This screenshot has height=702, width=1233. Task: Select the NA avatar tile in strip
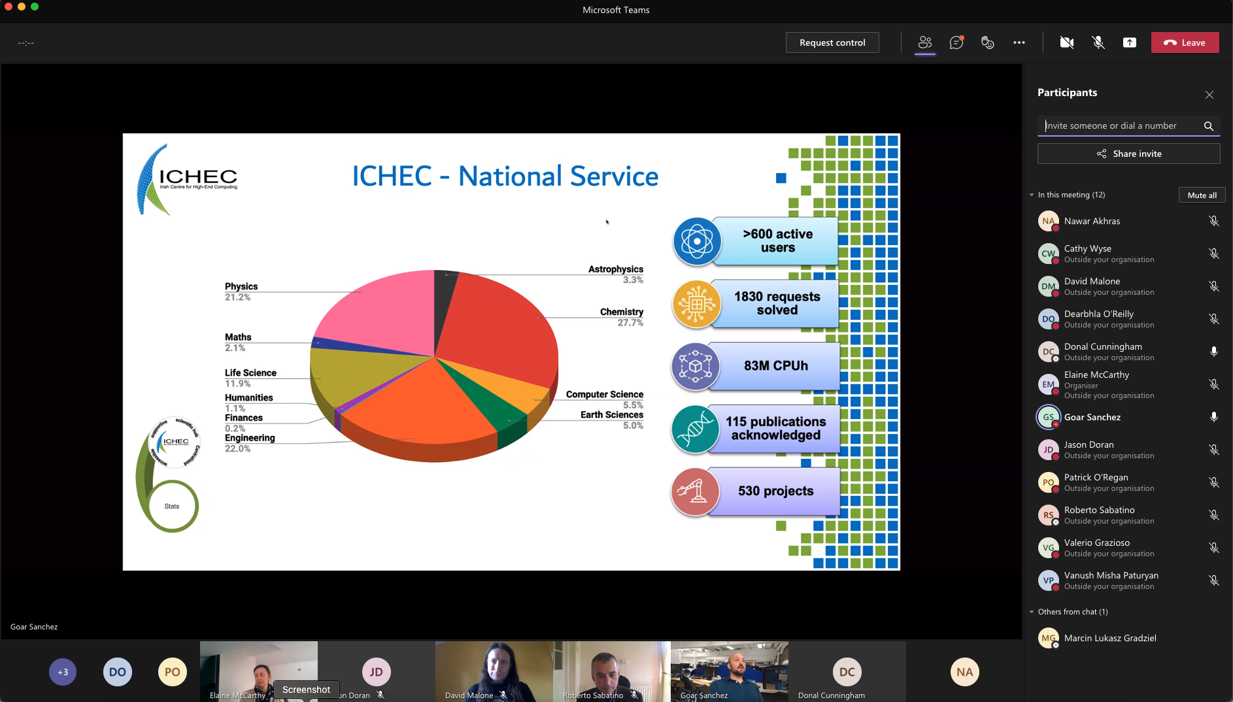(965, 672)
